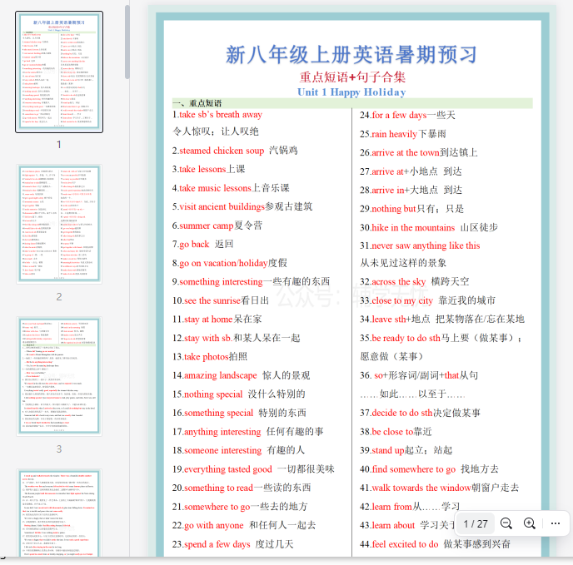Click phrase 33.close to my city
Viewport: 573px width, 565px height.
pos(396,300)
